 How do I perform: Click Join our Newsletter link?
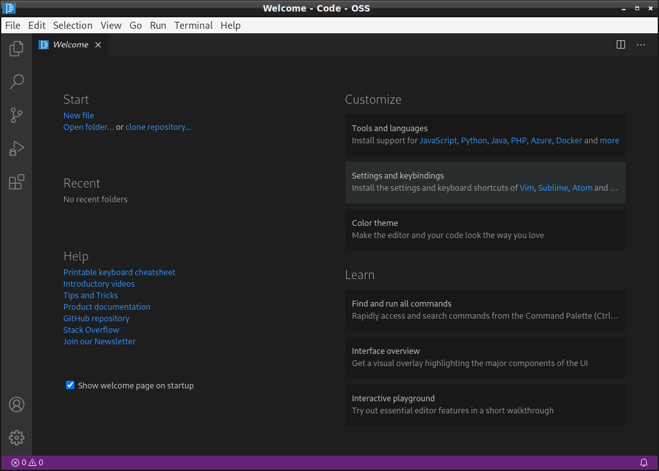click(x=99, y=341)
